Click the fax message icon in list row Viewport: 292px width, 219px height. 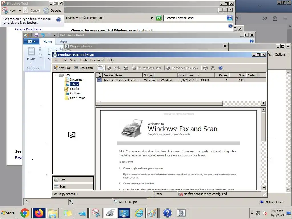[99, 80]
